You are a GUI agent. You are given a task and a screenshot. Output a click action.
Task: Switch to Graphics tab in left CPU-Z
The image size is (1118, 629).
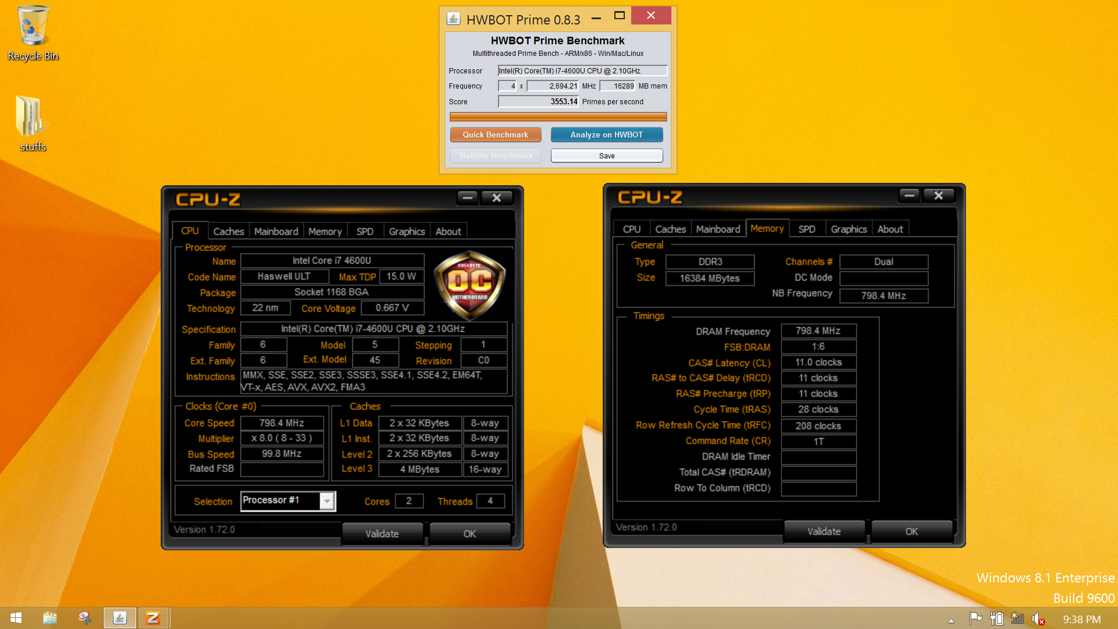click(407, 231)
